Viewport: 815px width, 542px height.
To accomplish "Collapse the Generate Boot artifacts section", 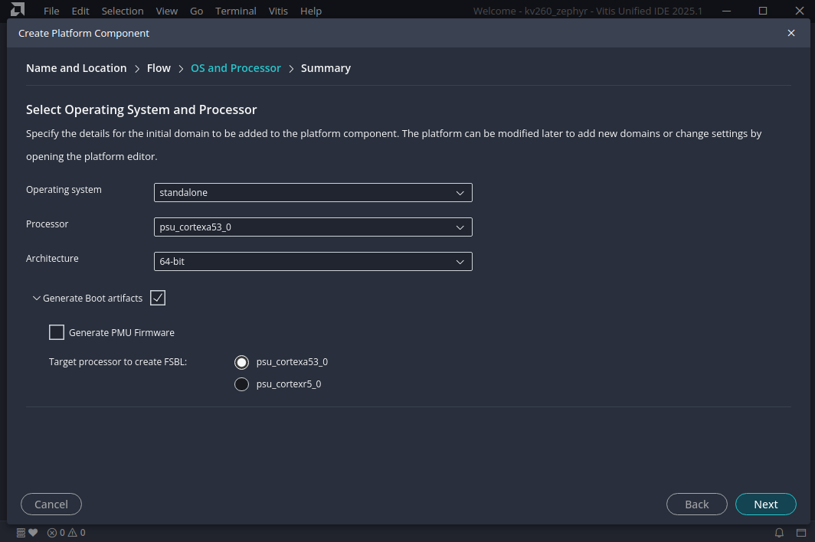I will point(37,299).
